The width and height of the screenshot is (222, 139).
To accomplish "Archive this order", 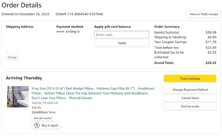I will pyautogui.click(x=190, y=106).
